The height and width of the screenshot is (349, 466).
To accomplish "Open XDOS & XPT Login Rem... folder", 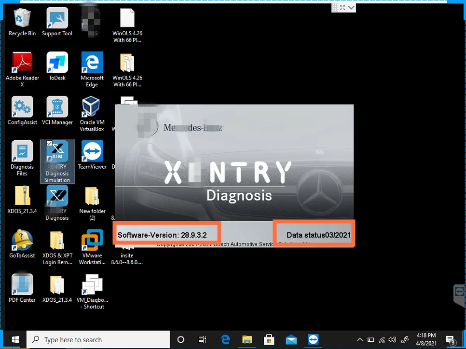I will click(57, 247).
